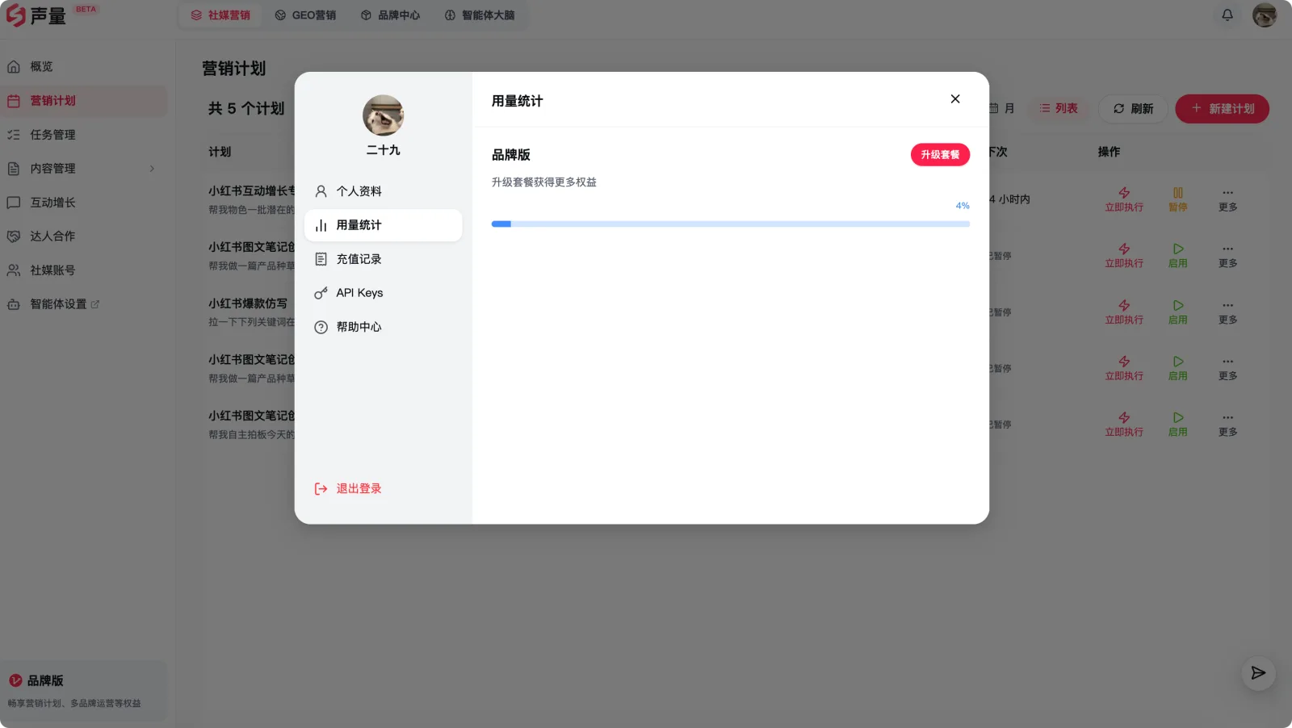Open 任务管理 in sidebar
1292x728 pixels.
tap(84, 135)
